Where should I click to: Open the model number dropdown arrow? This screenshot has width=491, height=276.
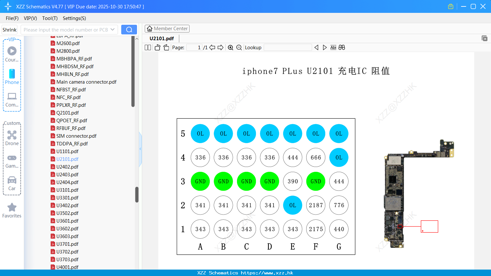(x=113, y=30)
